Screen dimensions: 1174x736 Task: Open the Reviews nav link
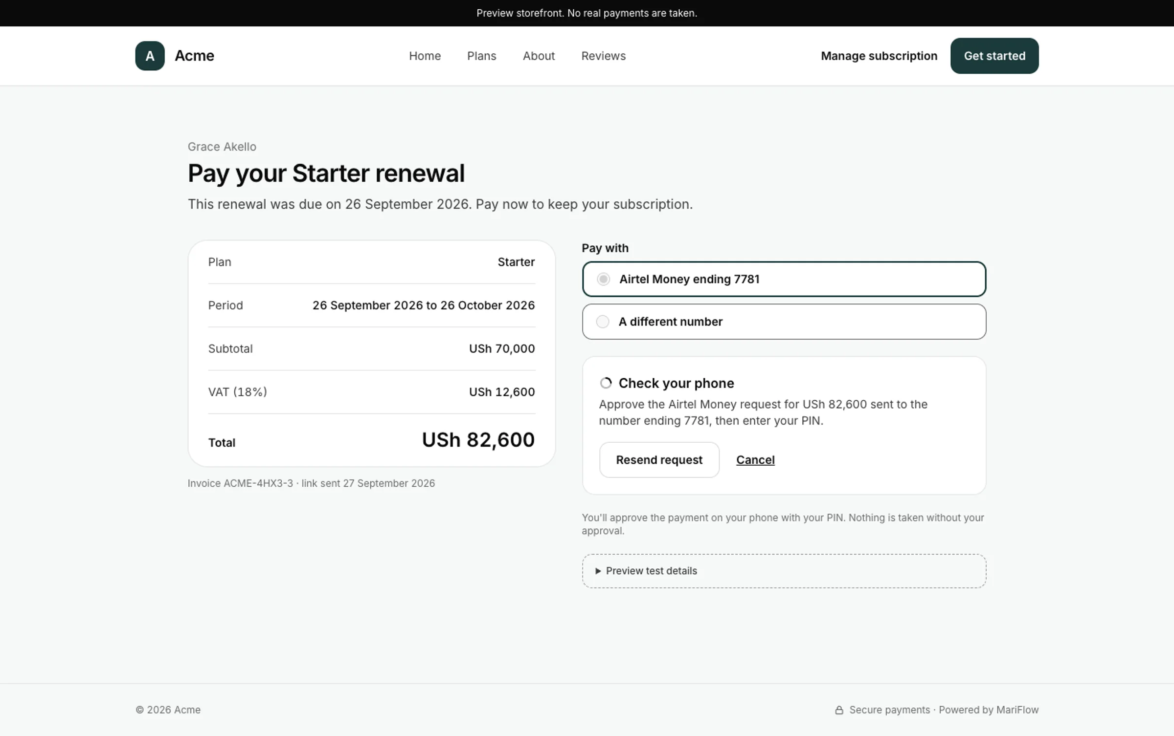coord(603,56)
